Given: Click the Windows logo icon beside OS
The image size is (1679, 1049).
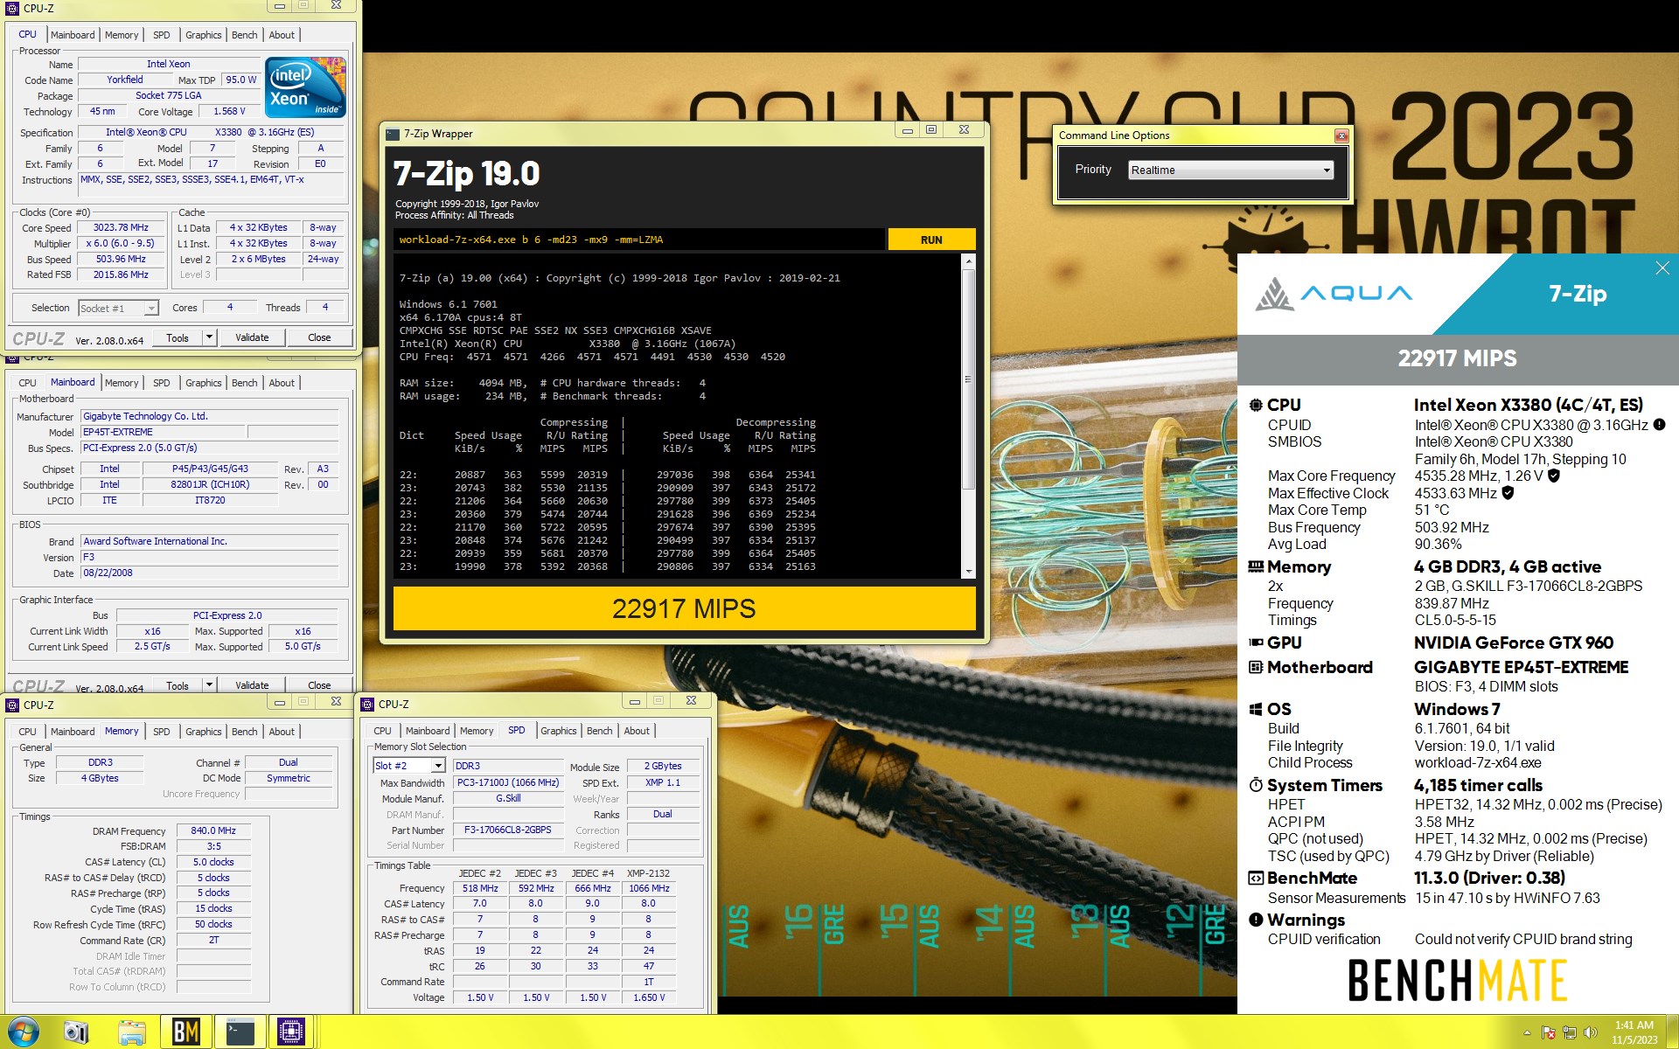Looking at the screenshot, I should pyautogui.click(x=1256, y=709).
